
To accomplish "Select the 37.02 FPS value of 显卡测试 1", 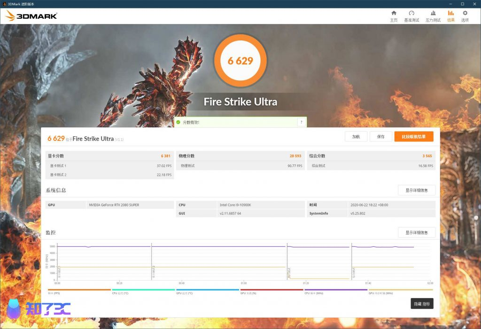I will (164, 166).
